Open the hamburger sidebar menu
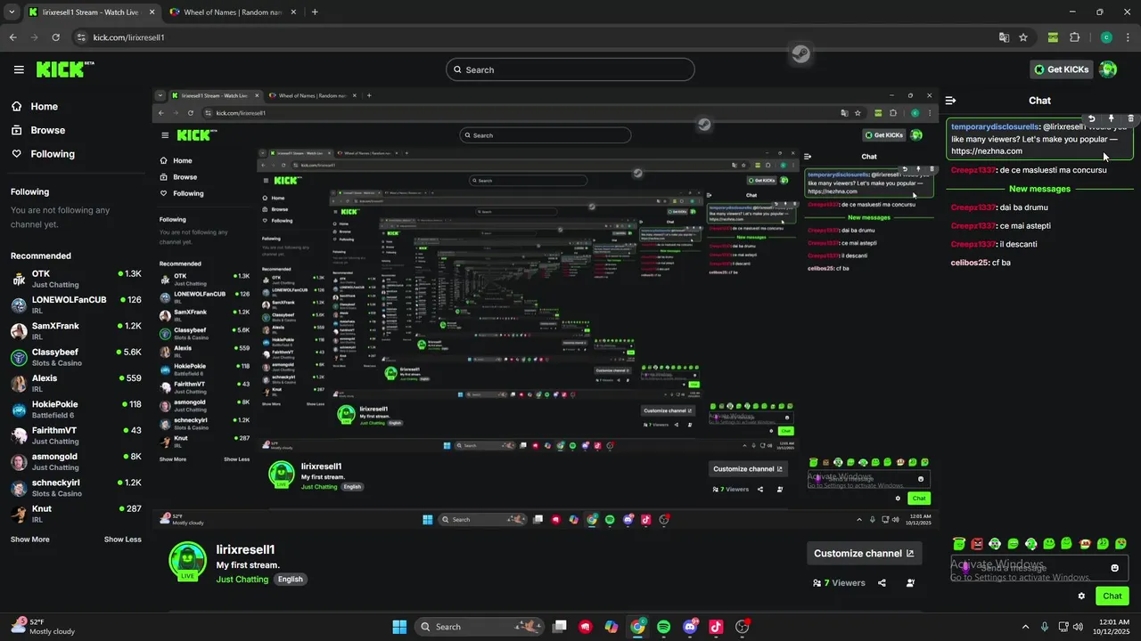This screenshot has height=641, width=1141. pyautogui.click(x=19, y=69)
